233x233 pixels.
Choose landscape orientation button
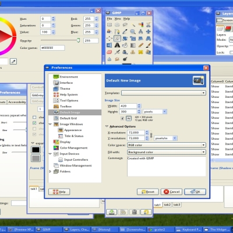pos(129,118)
